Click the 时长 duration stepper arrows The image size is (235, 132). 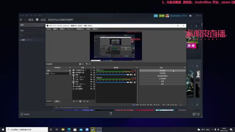pyautogui.click(x=70, y=74)
